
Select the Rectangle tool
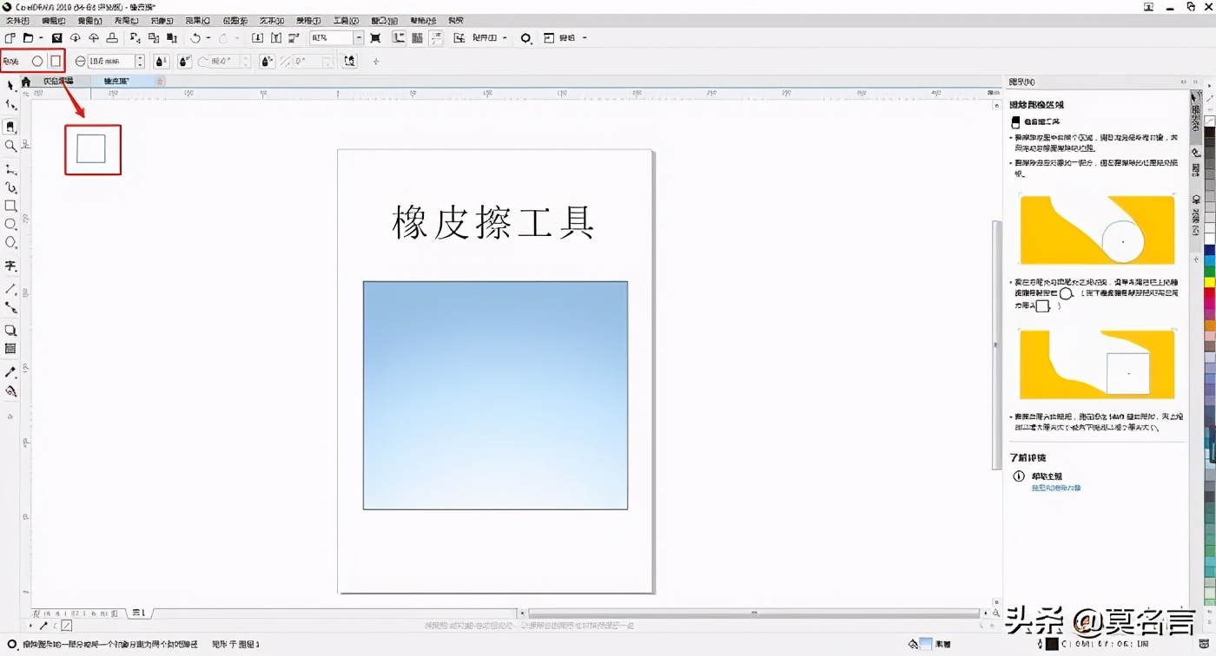tap(11, 206)
